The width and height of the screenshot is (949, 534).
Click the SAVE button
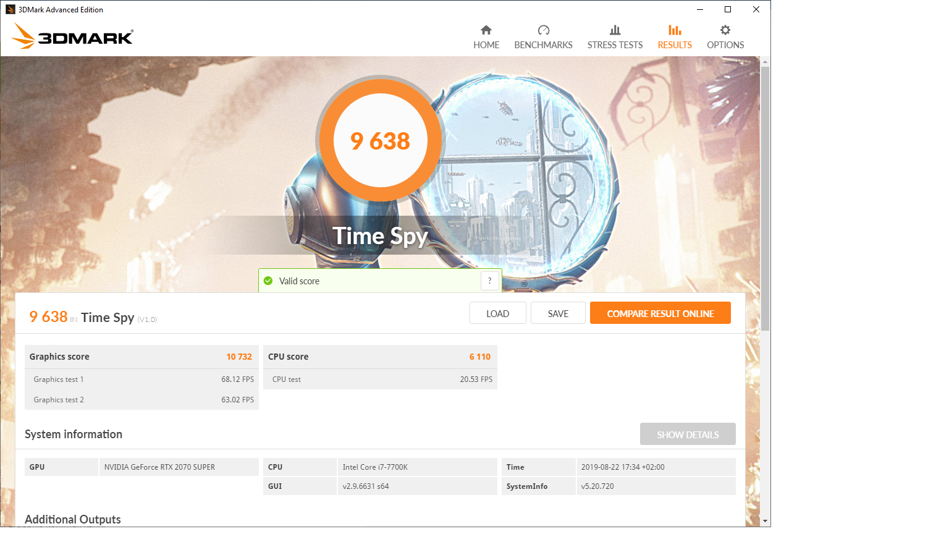(558, 313)
